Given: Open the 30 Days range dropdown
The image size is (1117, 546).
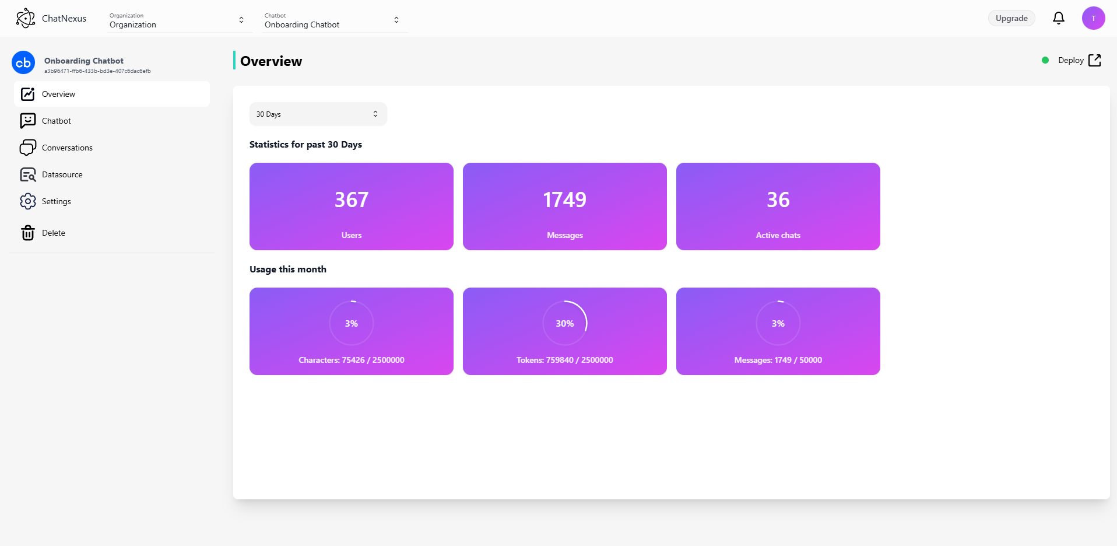Looking at the screenshot, I should pyautogui.click(x=318, y=114).
